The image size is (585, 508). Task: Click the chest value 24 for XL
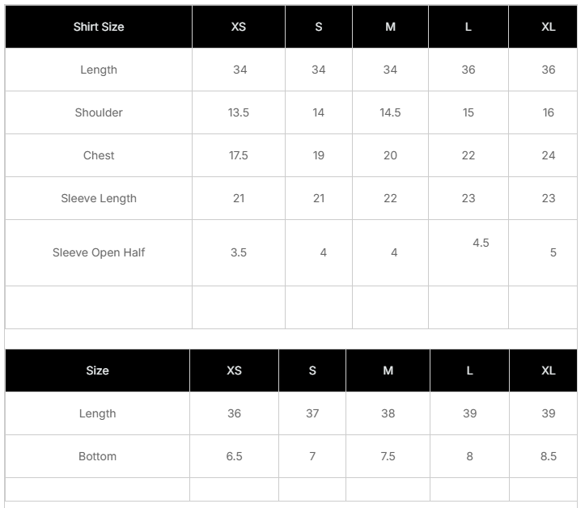coord(549,155)
